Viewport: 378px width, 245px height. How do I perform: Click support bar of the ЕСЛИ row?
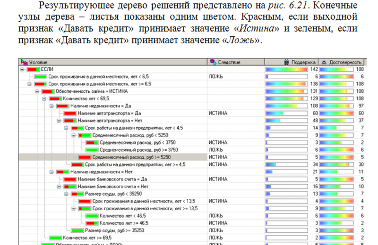coord(287,69)
